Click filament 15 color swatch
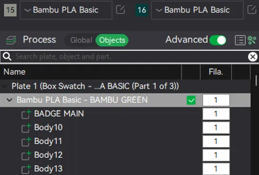The width and height of the screenshot is (259, 175). pyautogui.click(x=10, y=10)
